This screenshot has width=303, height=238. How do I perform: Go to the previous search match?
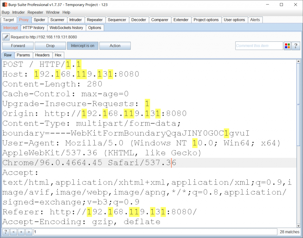tap(14, 231)
